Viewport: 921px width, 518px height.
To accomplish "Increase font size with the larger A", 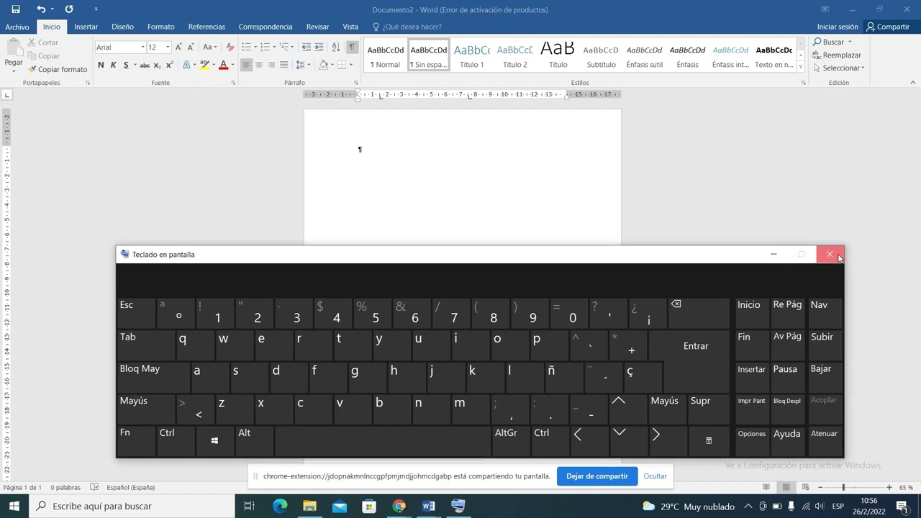I will click(x=178, y=47).
